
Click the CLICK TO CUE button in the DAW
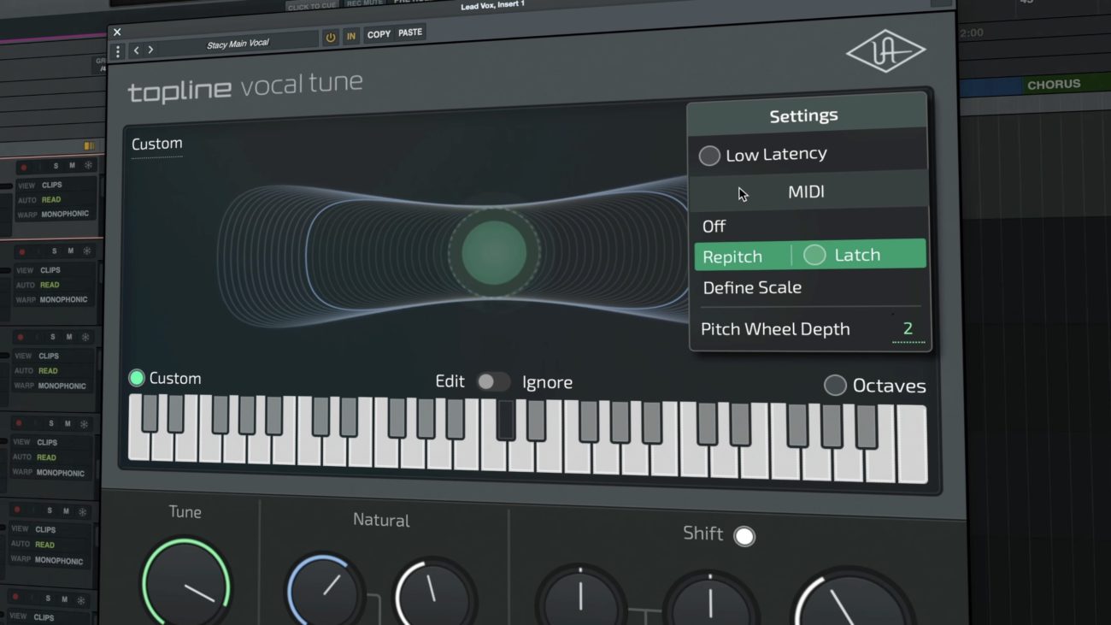click(311, 7)
